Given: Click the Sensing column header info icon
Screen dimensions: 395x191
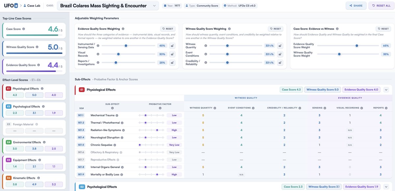Looking at the screenshot, I should click(325, 108).
